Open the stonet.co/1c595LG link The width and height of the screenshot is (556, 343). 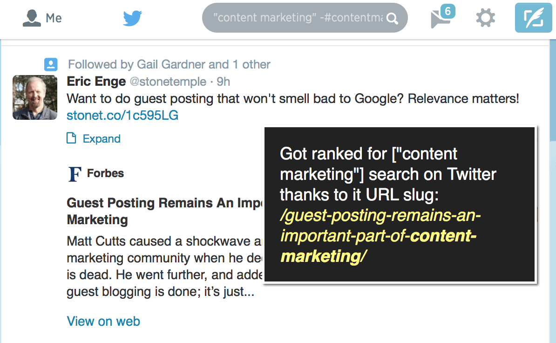click(122, 115)
